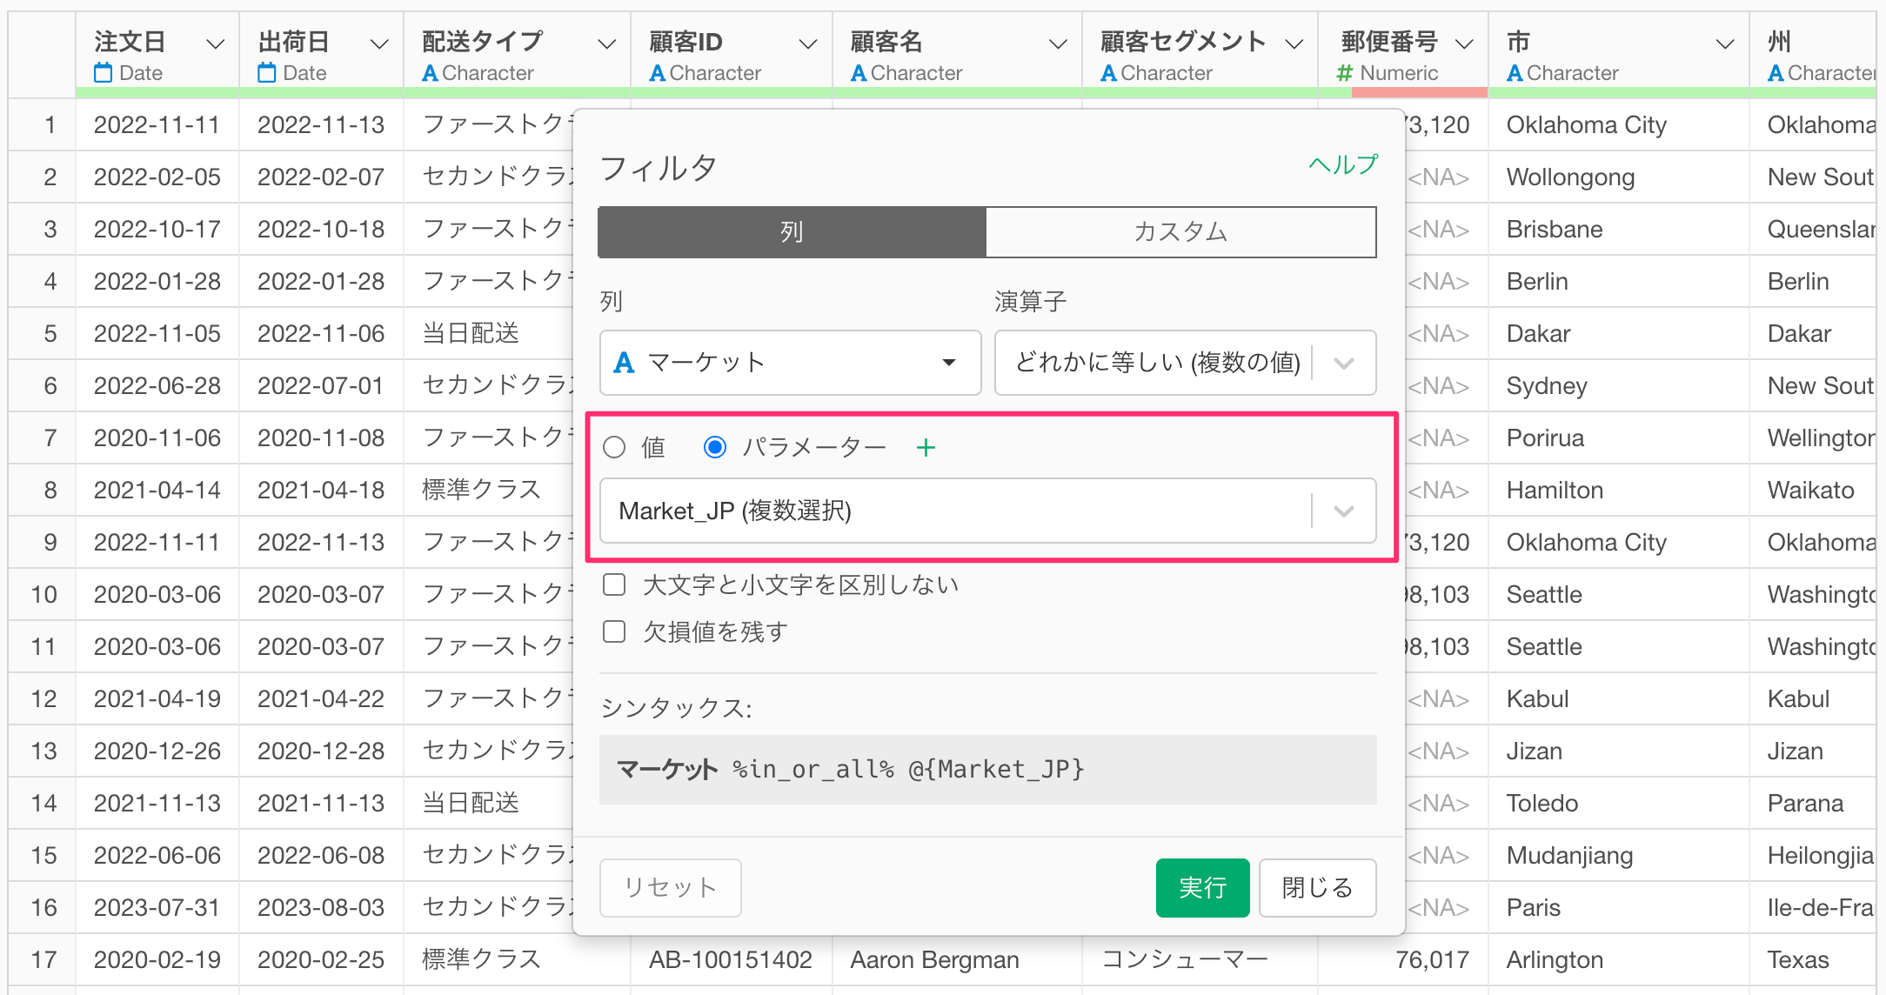This screenshot has height=995, width=1886.
Task: Click the Character type icon under 配送タイプ
Action: pos(430,74)
